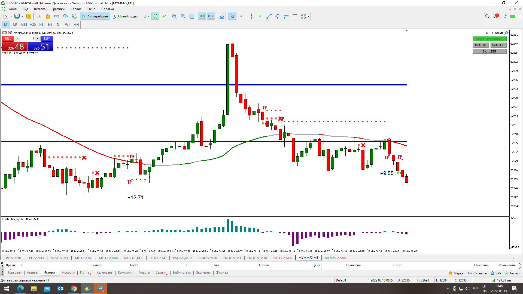Select the crosshair cursor tool

tap(241, 16)
